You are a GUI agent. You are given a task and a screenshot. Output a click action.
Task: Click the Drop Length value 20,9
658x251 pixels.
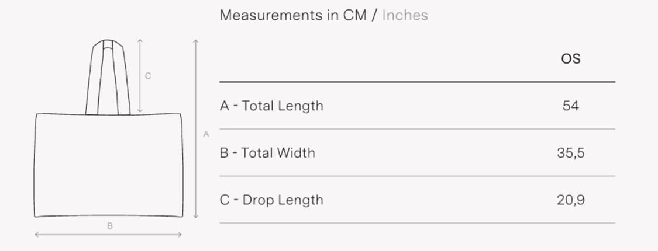pyautogui.click(x=570, y=200)
